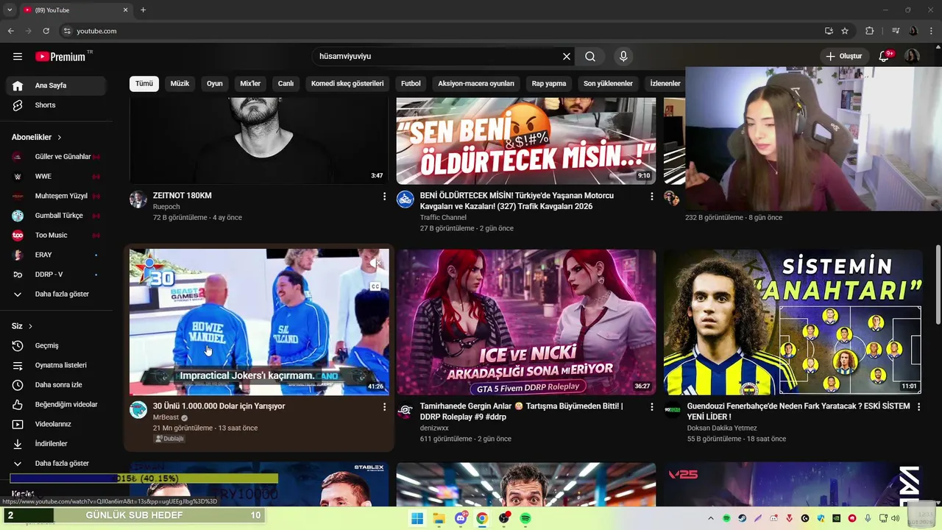Start voice search with microphone
The height and width of the screenshot is (530, 942).
pos(623,57)
